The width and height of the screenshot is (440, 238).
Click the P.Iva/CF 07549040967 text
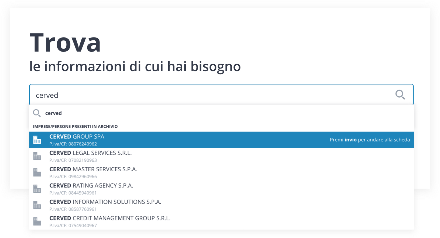pyautogui.click(x=73, y=226)
